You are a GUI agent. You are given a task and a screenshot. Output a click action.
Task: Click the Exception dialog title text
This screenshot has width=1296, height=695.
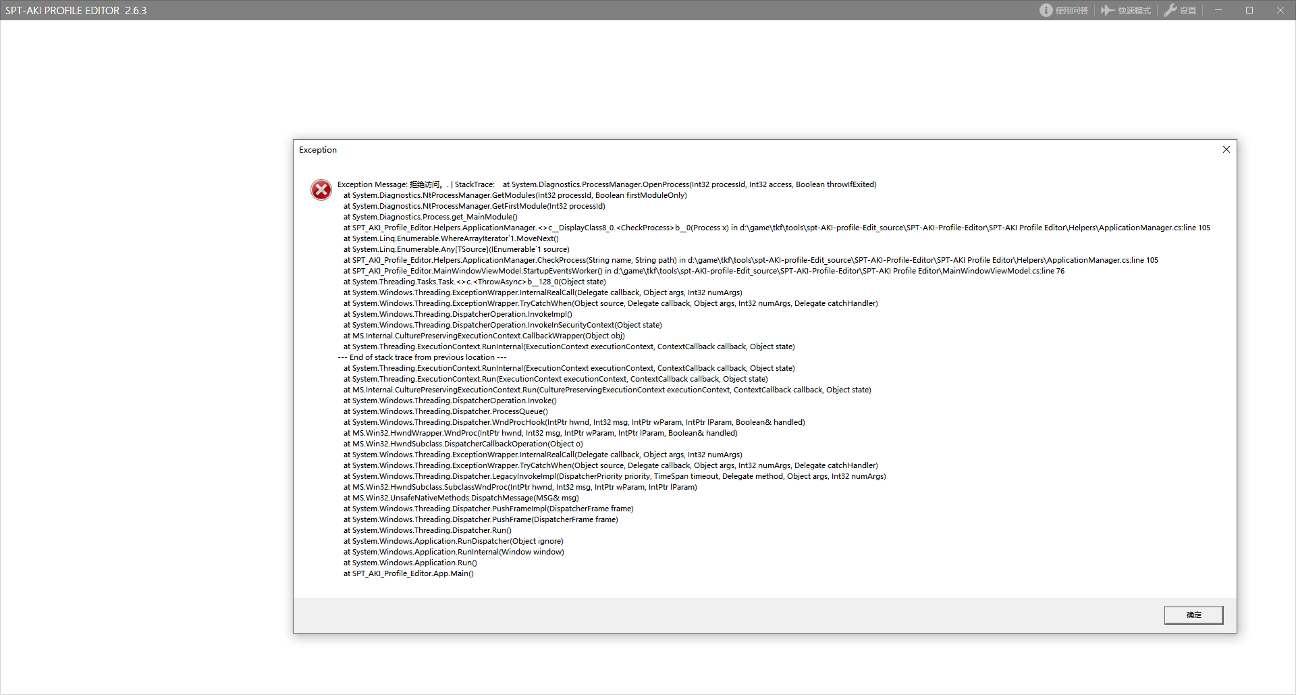pyautogui.click(x=318, y=150)
